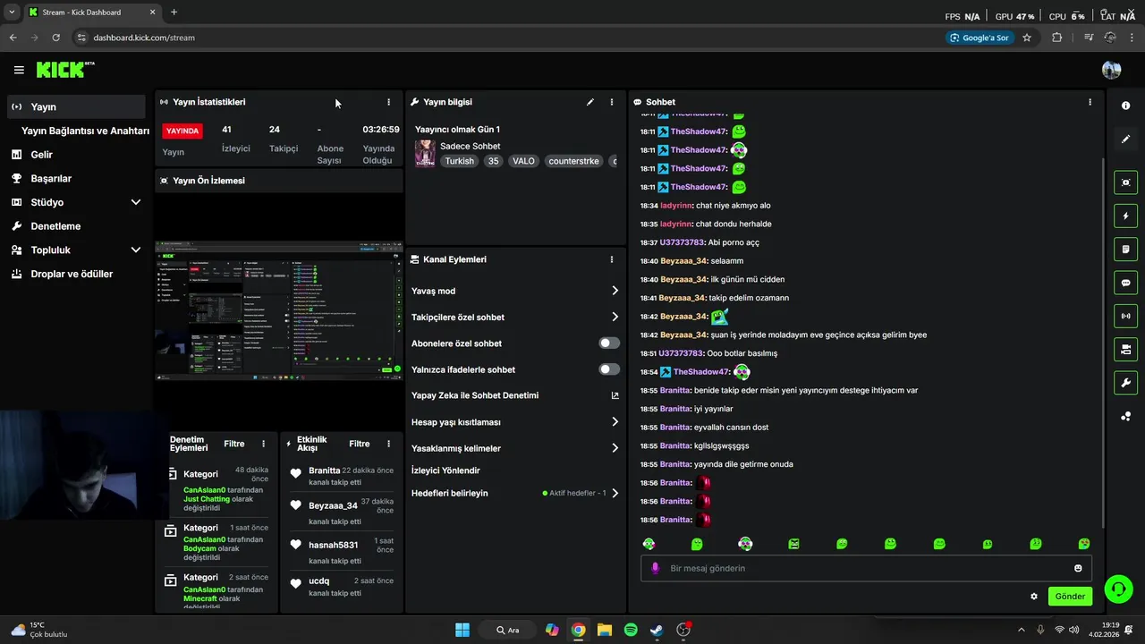
Task: Open the emoji picker in message box
Action: [1078, 568]
